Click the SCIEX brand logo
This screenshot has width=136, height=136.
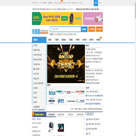click(x=52, y=92)
